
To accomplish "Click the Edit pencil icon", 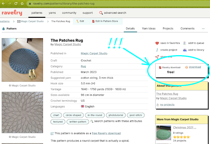I will (77, 21).
